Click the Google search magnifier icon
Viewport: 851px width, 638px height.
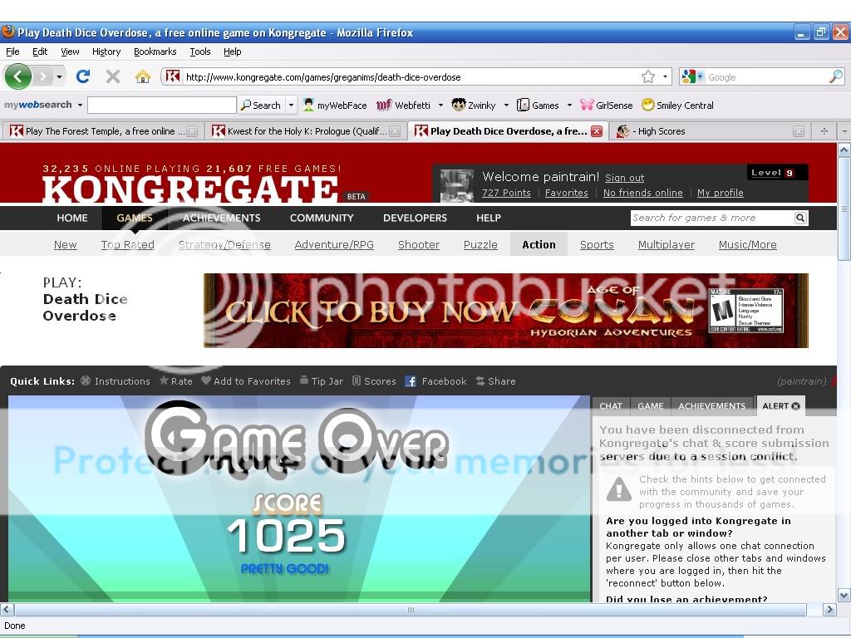click(x=836, y=76)
